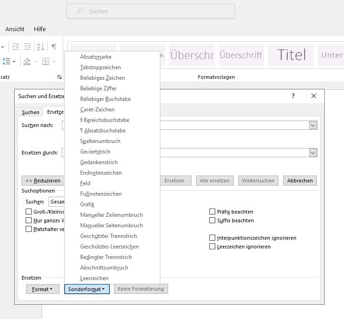Pick § Bereichsbuchstabe from the list
The height and width of the screenshot is (319, 344).
[112, 120]
